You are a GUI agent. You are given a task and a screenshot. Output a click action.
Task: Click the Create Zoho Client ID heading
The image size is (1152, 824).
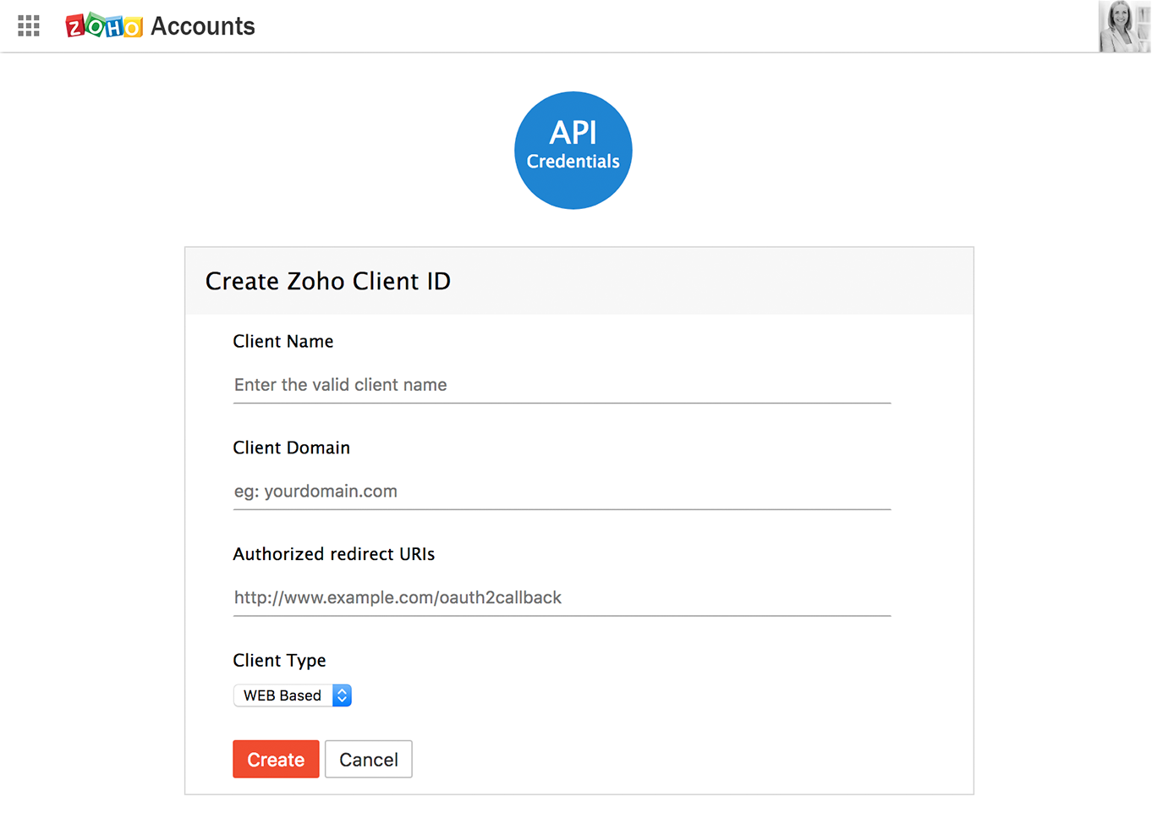(x=328, y=281)
